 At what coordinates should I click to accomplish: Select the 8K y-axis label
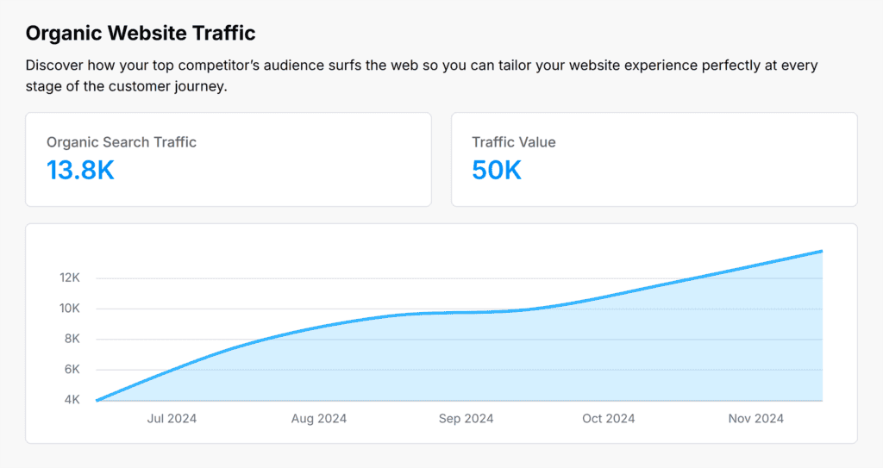pos(72,339)
